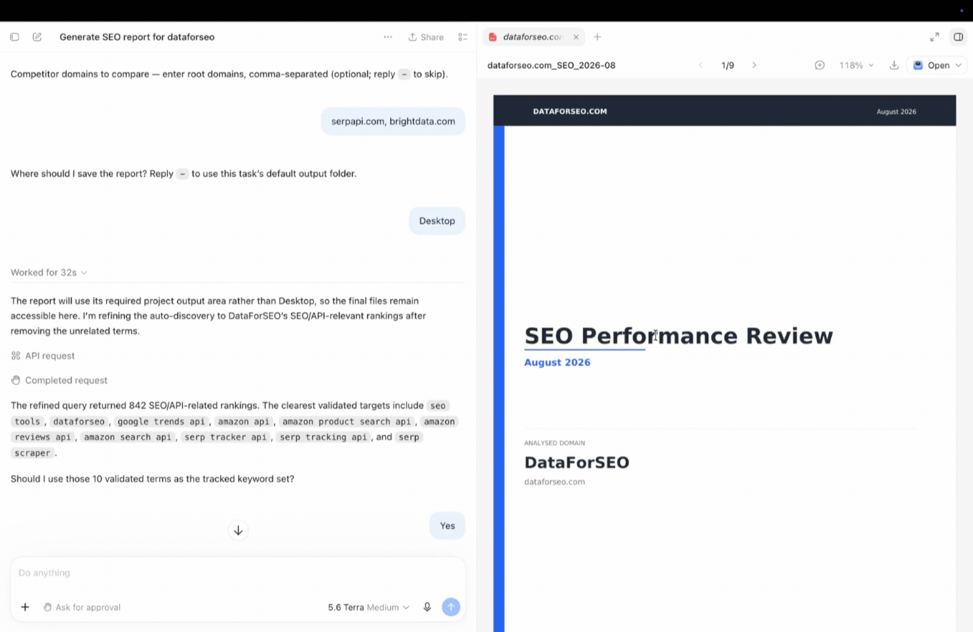
Task: Add a new tab with plus icon
Action: coord(597,37)
